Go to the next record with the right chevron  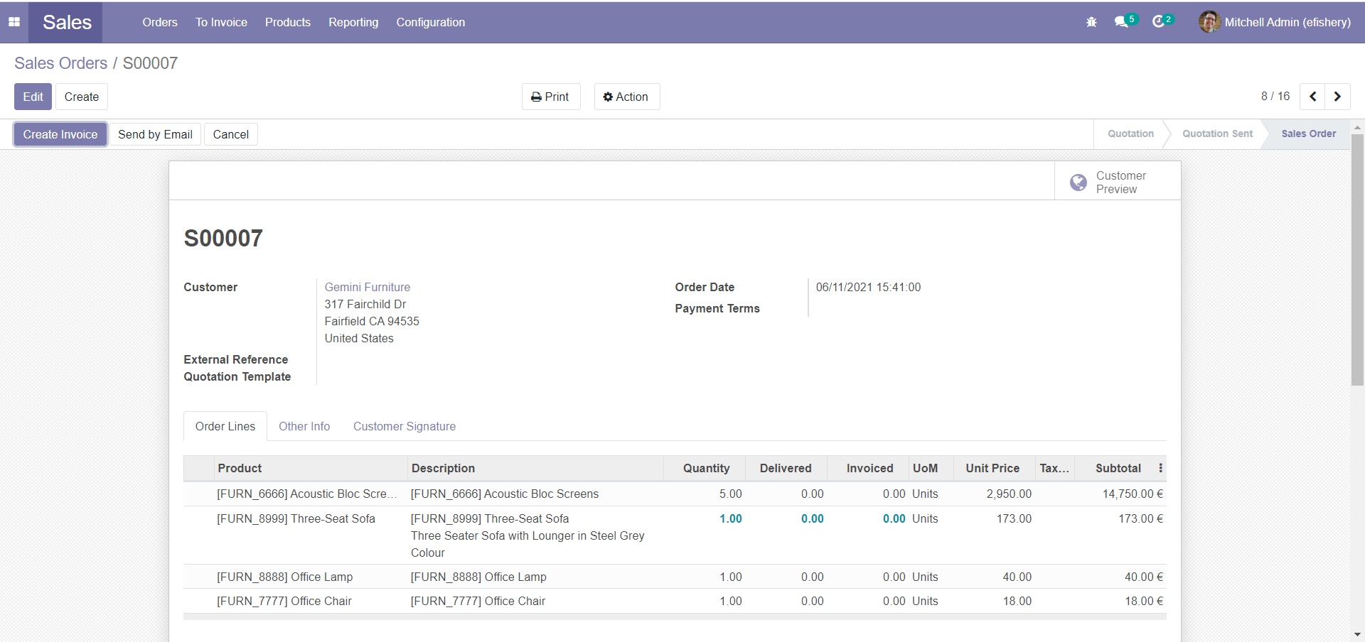click(x=1337, y=97)
